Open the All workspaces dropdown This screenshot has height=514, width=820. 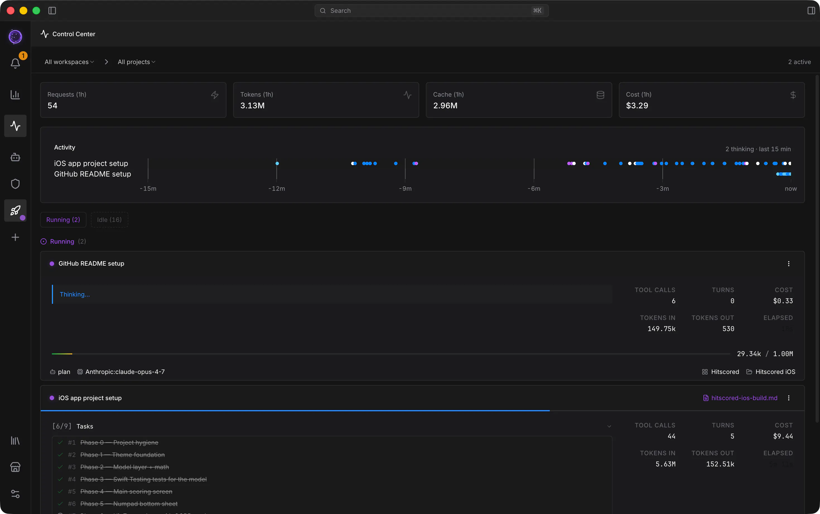coord(69,62)
